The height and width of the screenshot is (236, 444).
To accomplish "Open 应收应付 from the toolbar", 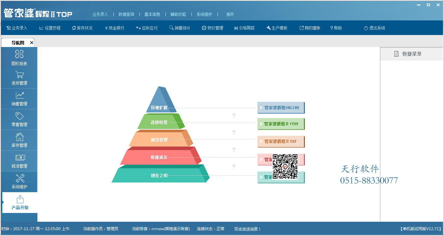I will tap(147, 28).
